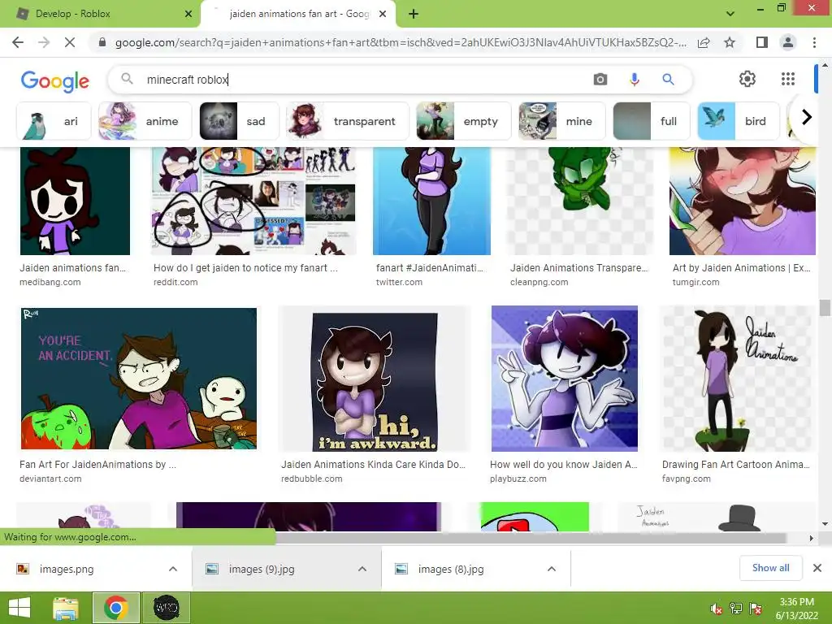Open the Windows Start menu
The image size is (832, 624).
19,608
